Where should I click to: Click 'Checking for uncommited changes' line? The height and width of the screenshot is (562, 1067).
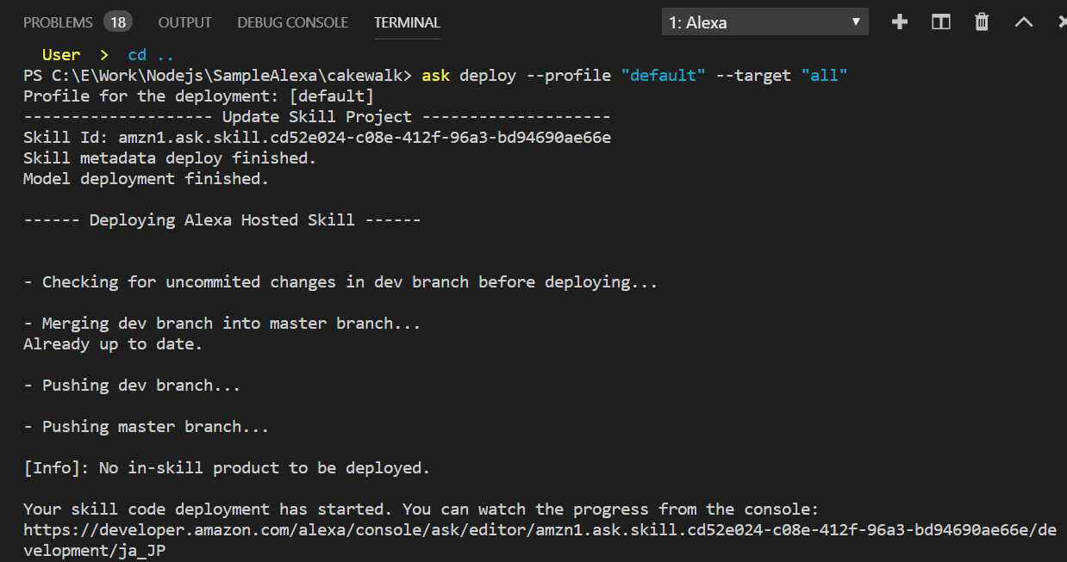click(340, 282)
